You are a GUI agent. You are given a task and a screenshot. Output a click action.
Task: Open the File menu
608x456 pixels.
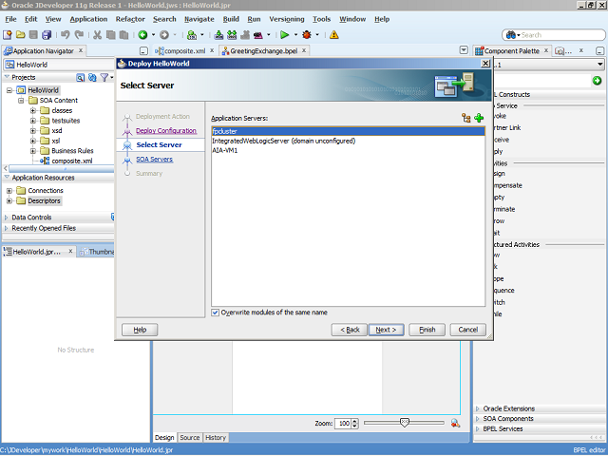pyautogui.click(x=10, y=19)
